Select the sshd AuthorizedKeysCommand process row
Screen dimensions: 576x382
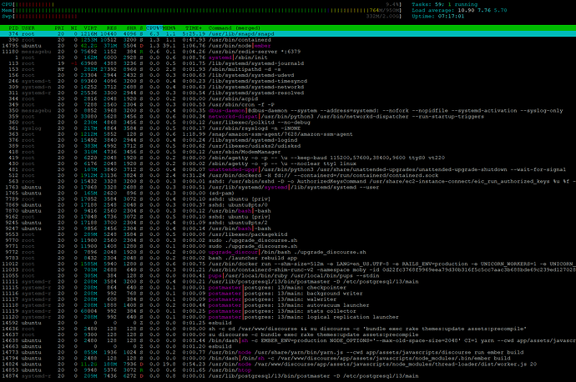click(288, 181)
